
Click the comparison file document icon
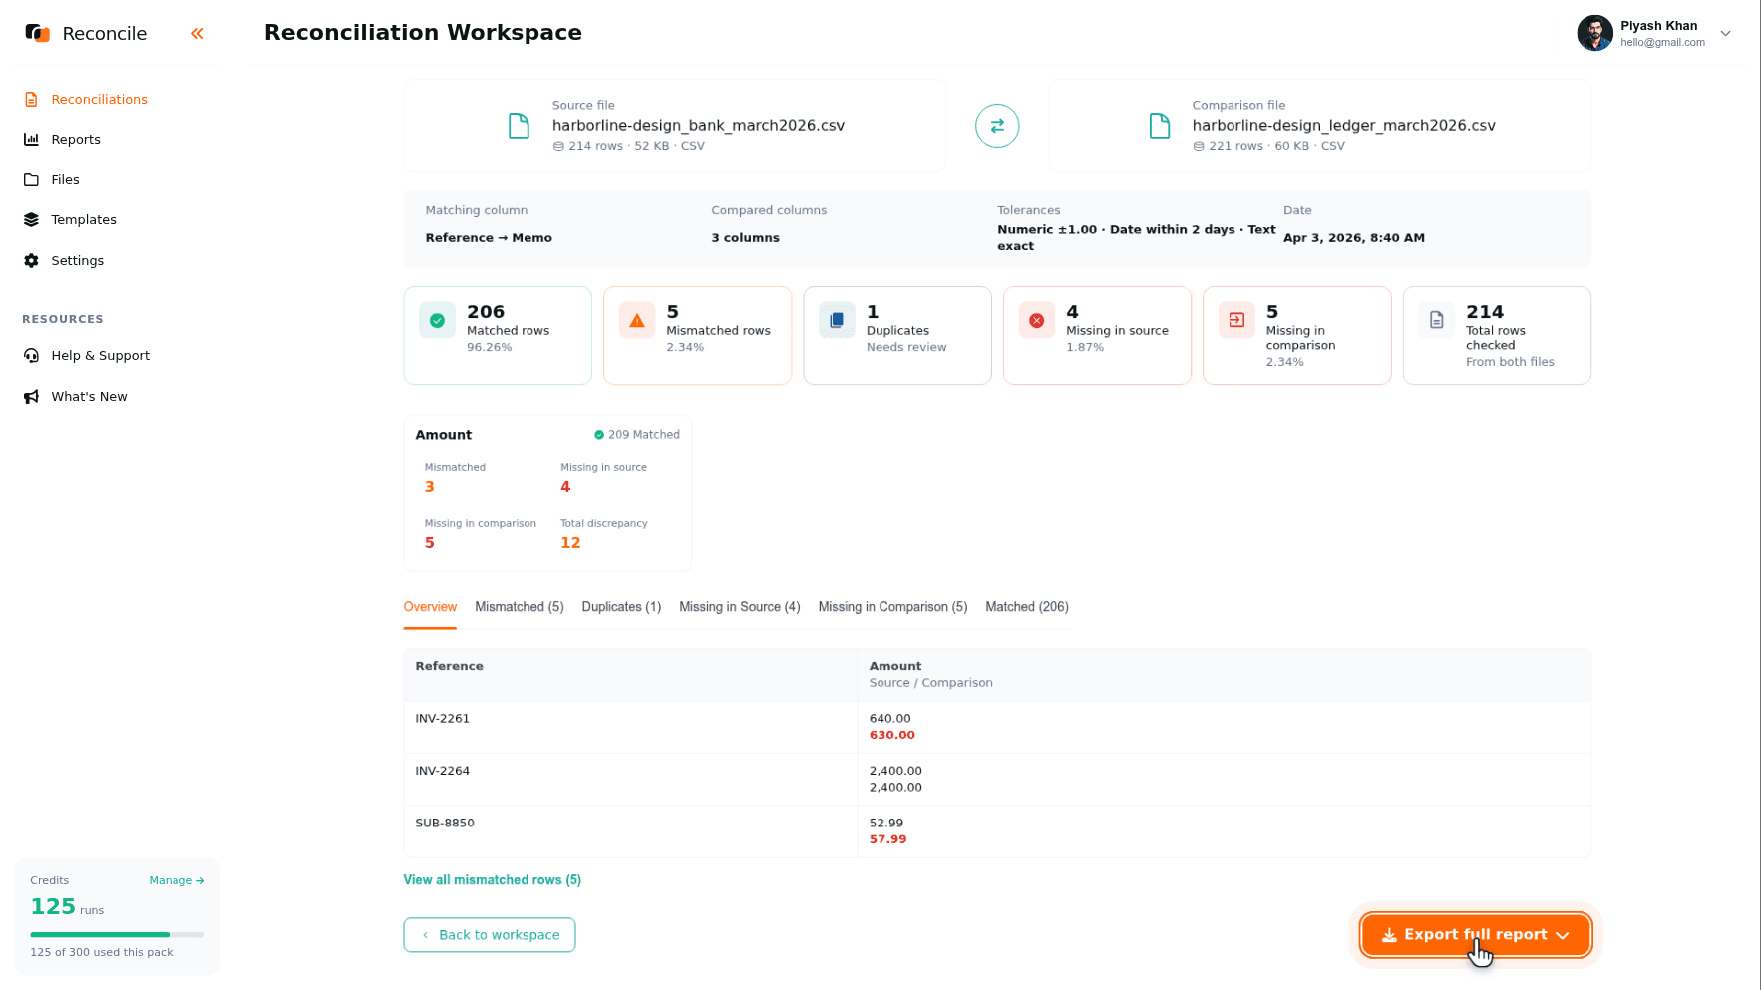click(1159, 126)
